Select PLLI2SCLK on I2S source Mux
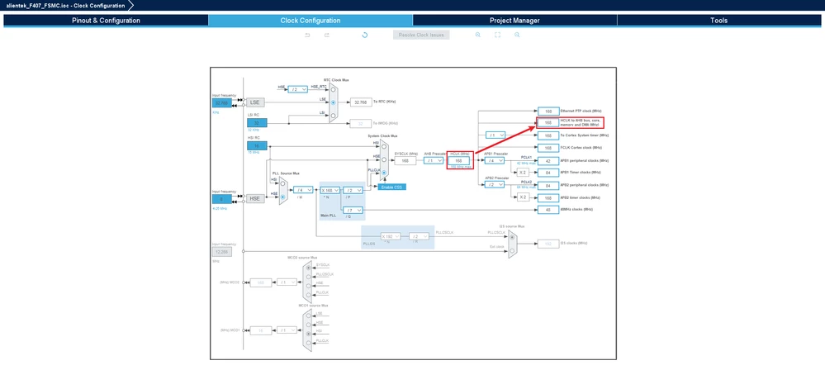This screenshot has width=825, height=389. [512, 237]
